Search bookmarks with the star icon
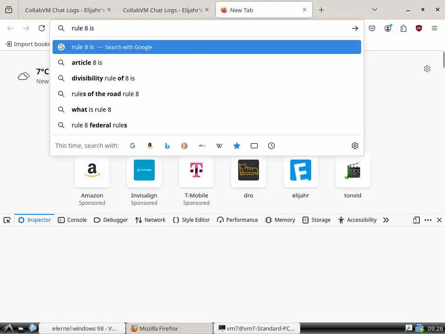The width and height of the screenshot is (445, 334). (237, 146)
